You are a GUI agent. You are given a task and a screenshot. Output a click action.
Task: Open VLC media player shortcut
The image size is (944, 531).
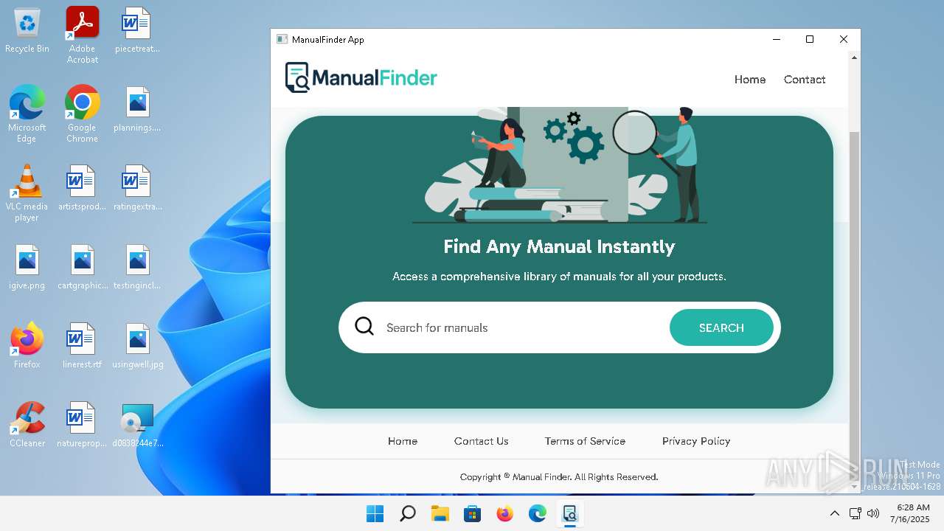[x=27, y=193]
